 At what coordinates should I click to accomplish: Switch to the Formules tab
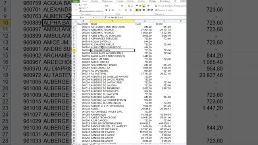click(120, 1)
